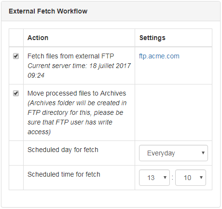Click the Action column header

[38, 38]
